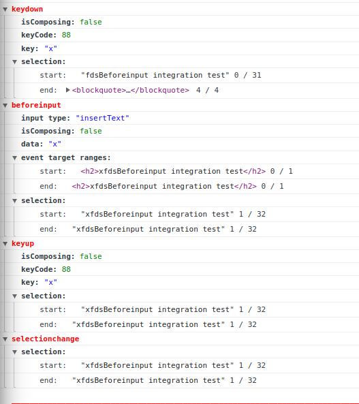This screenshot has width=359, height=404.
Task: Collapse event target ranges section
Action: [15, 158]
